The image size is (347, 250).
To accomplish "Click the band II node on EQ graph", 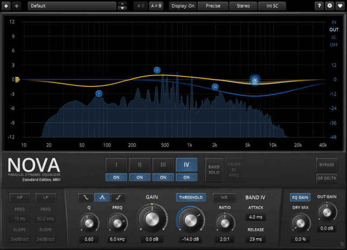I will [157, 70].
